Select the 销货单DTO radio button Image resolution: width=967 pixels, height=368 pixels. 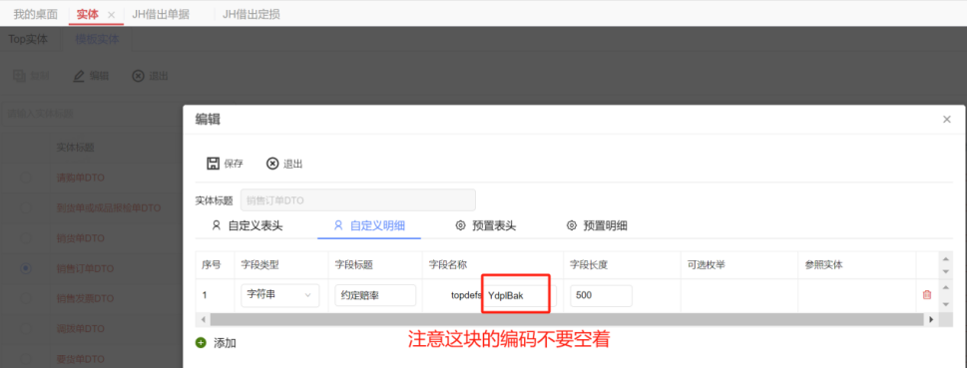pyautogui.click(x=26, y=238)
